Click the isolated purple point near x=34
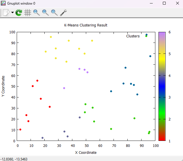 (64, 88)
